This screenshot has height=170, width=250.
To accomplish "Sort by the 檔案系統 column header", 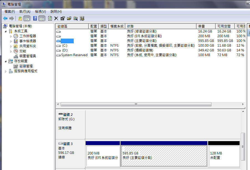I will click(117, 26).
